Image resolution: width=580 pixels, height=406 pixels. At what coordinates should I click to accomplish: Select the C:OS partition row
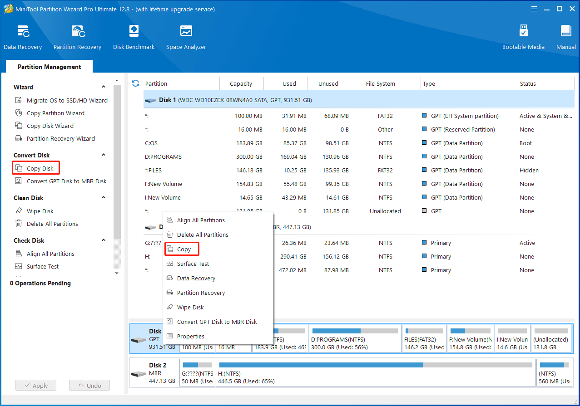click(359, 143)
